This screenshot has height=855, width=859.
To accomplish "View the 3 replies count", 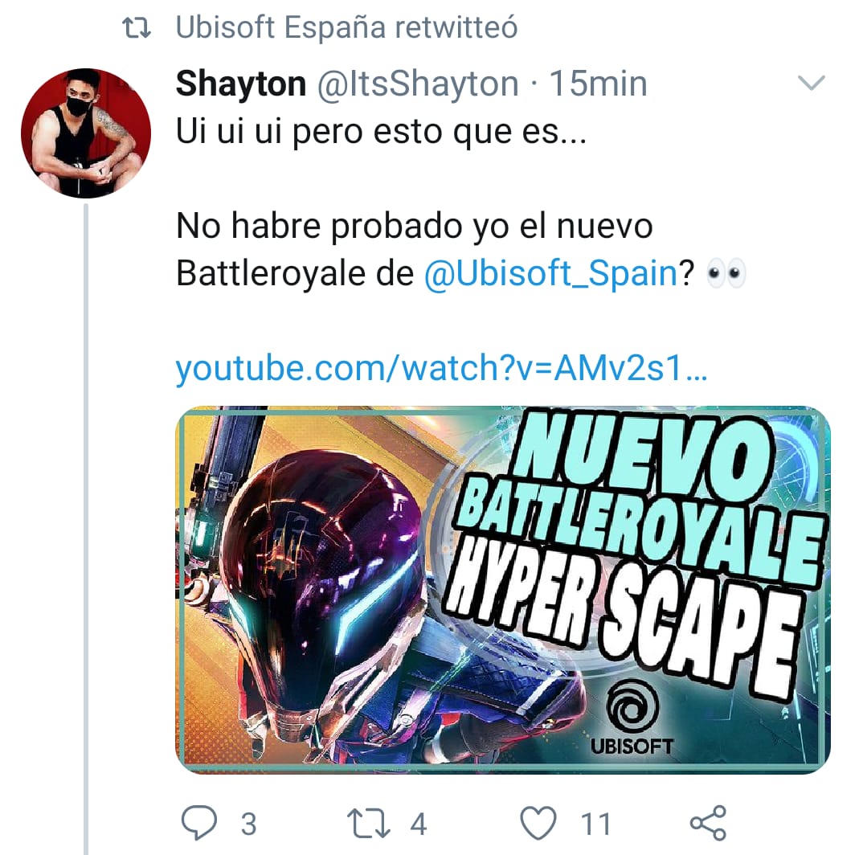I will pos(249,824).
